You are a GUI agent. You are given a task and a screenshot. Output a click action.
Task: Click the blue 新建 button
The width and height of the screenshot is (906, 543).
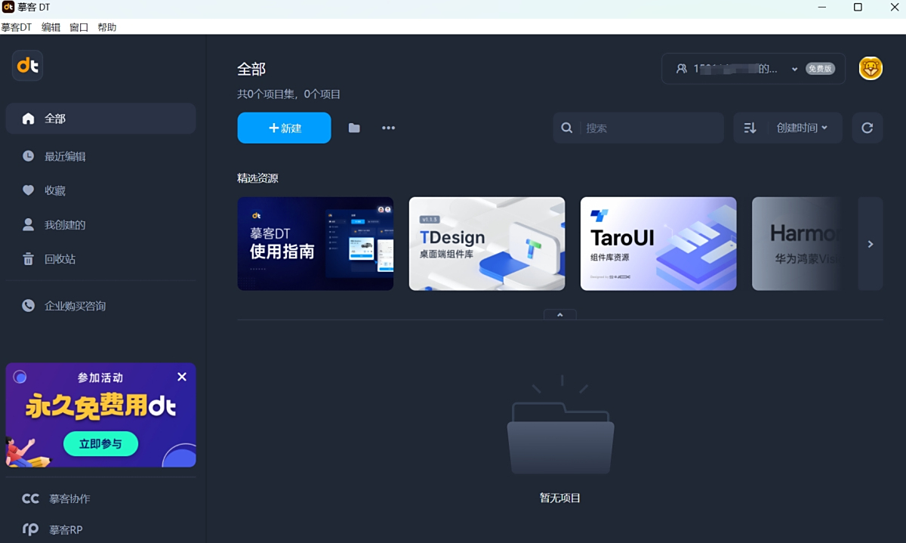pos(284,128)
